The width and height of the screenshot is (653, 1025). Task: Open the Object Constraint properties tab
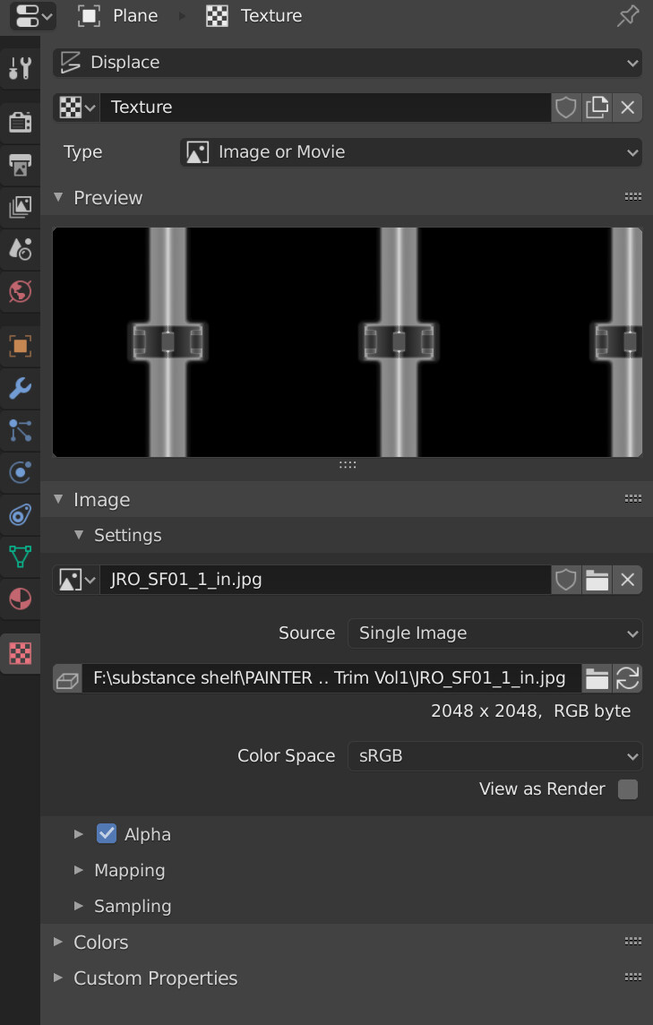(x=20, y=514)
